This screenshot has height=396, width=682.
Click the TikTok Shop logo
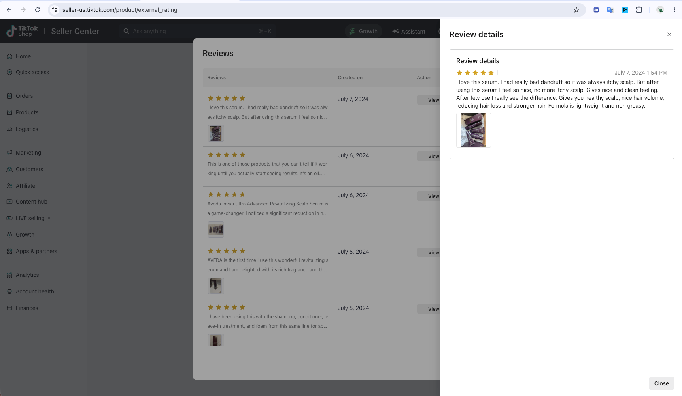pyautogui.click(x=22, y=31)
